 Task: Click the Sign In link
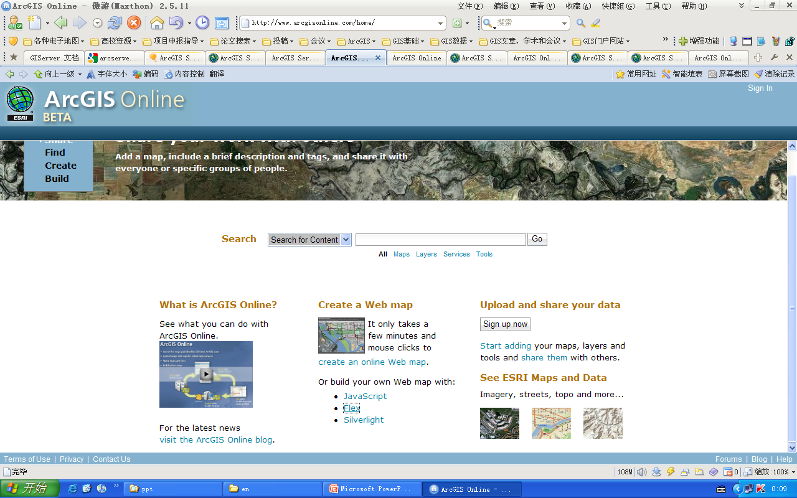point(760,88)
